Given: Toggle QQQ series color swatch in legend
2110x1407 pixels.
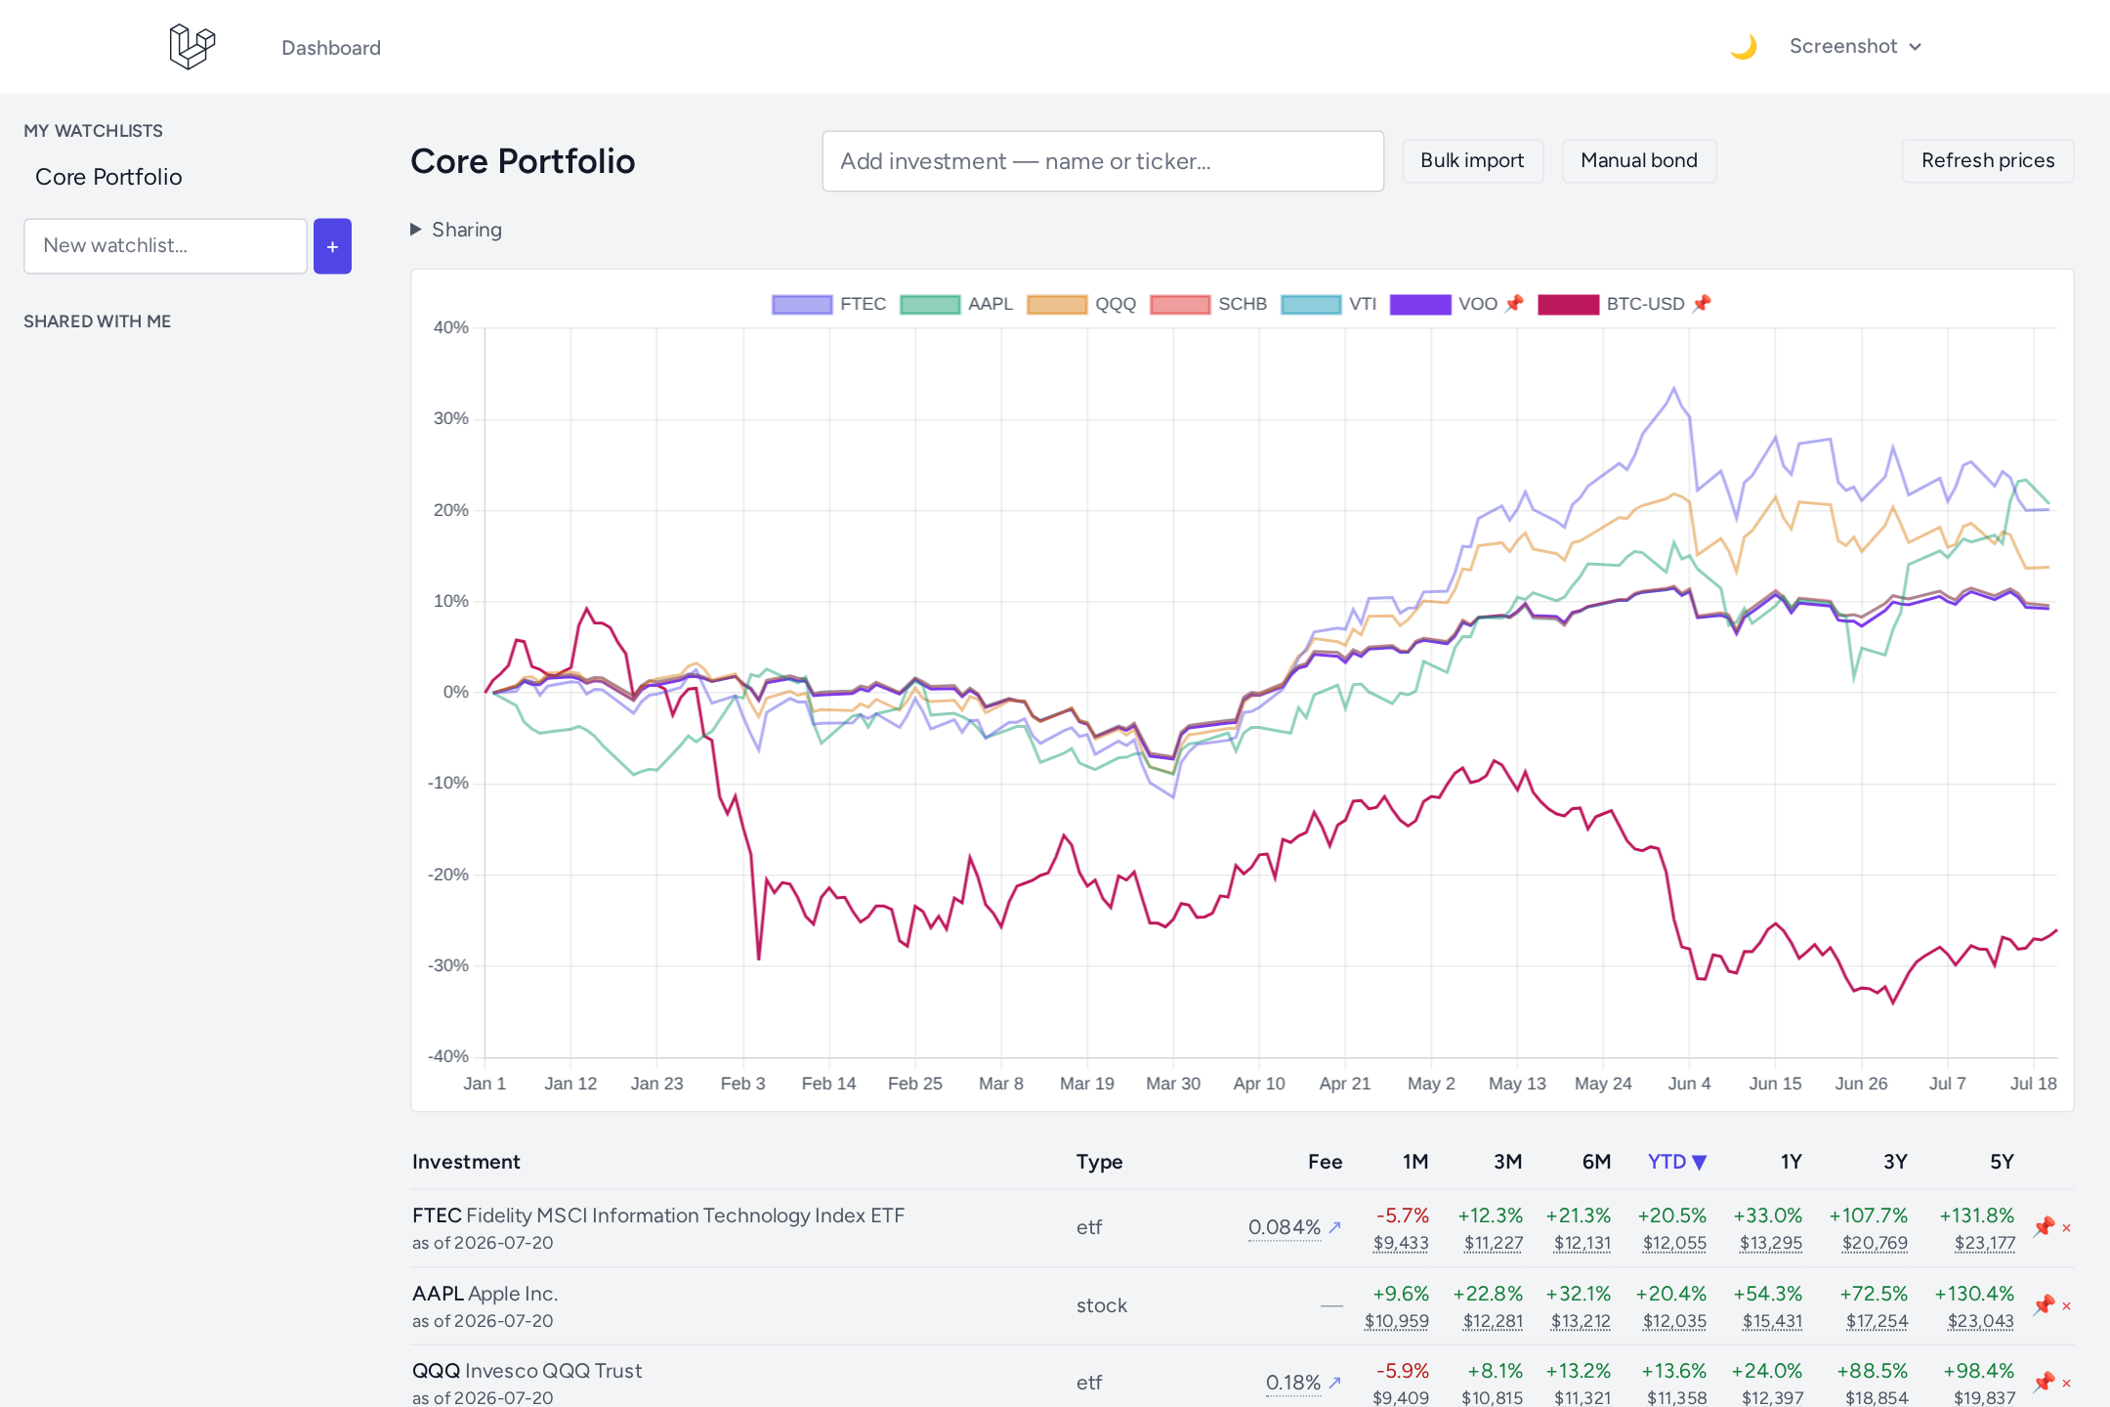Looking at the screenshot, I should tap(1057, 304).
